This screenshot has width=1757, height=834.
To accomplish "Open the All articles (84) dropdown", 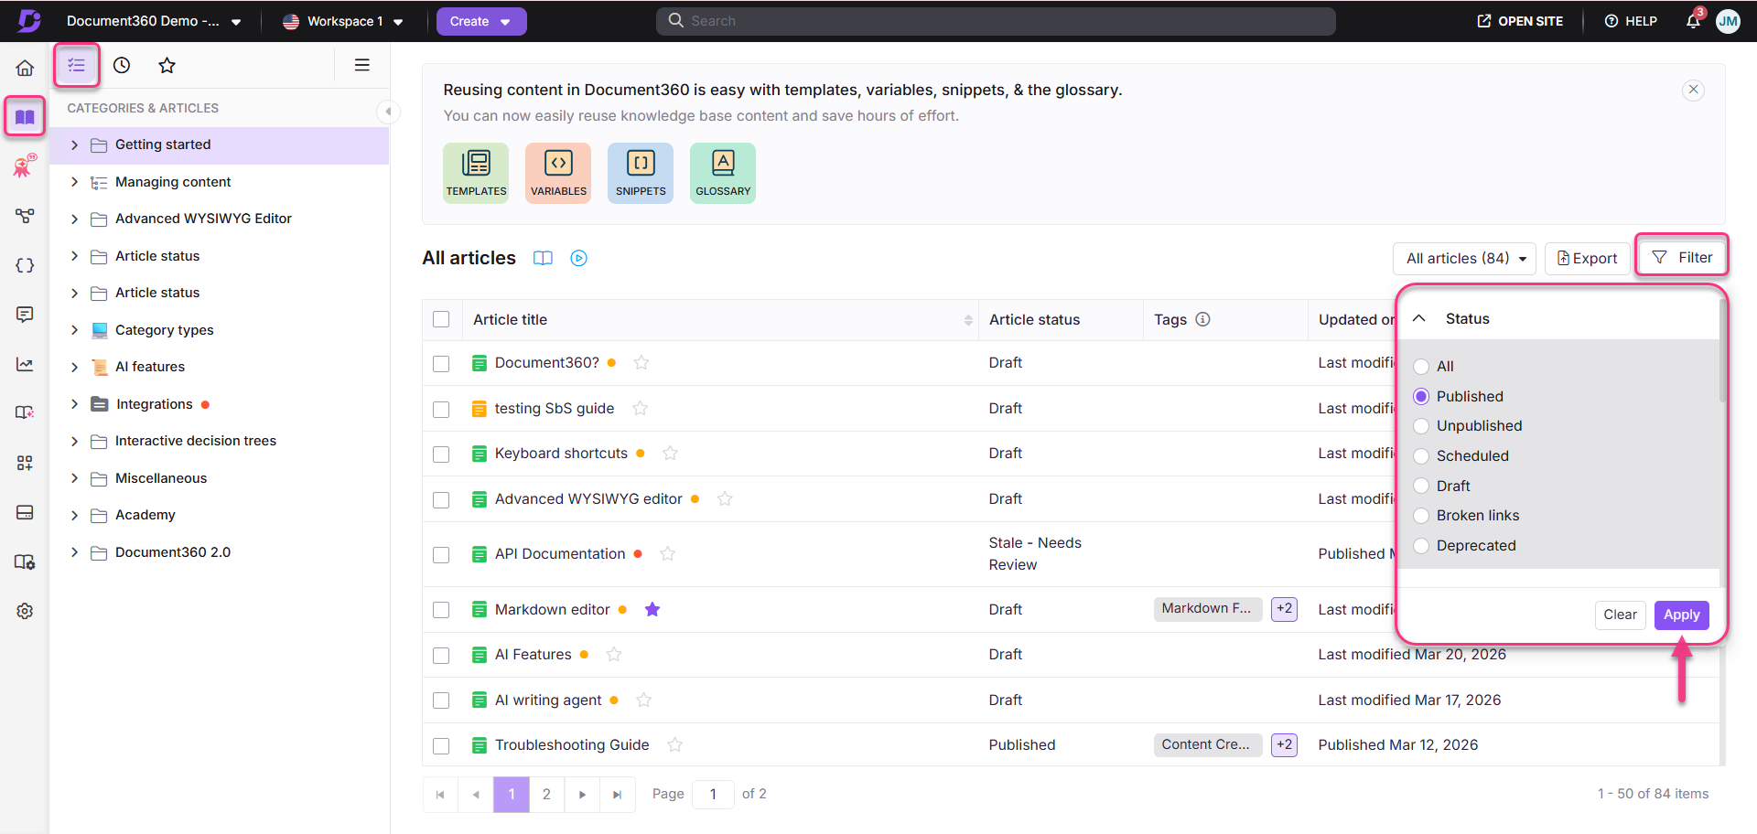I will [x=1463, y=258].
